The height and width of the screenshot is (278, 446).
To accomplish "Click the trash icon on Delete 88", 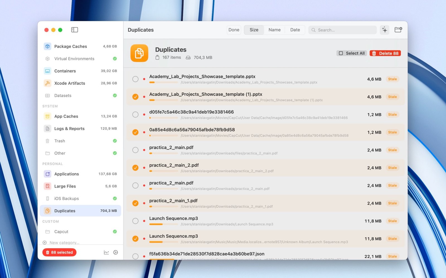I will [x=374, y=53].
